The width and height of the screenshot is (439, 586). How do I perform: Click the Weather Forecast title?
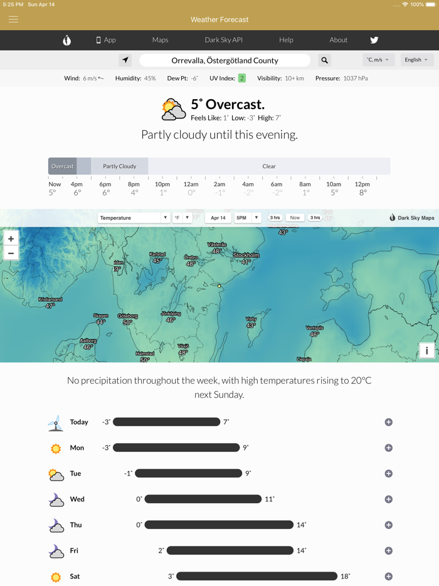tap(219, 19)
